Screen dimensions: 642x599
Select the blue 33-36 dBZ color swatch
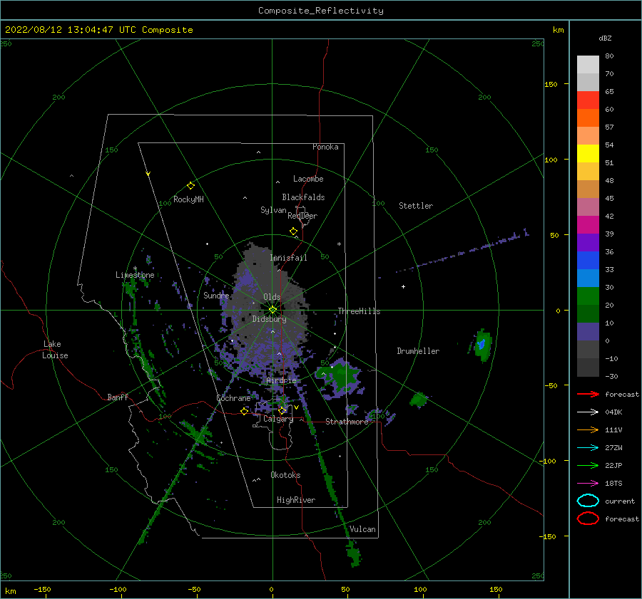click(x=588, y=261)
